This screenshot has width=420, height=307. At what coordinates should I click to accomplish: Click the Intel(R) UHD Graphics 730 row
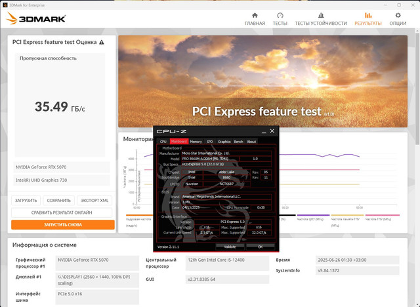[62, 180]
